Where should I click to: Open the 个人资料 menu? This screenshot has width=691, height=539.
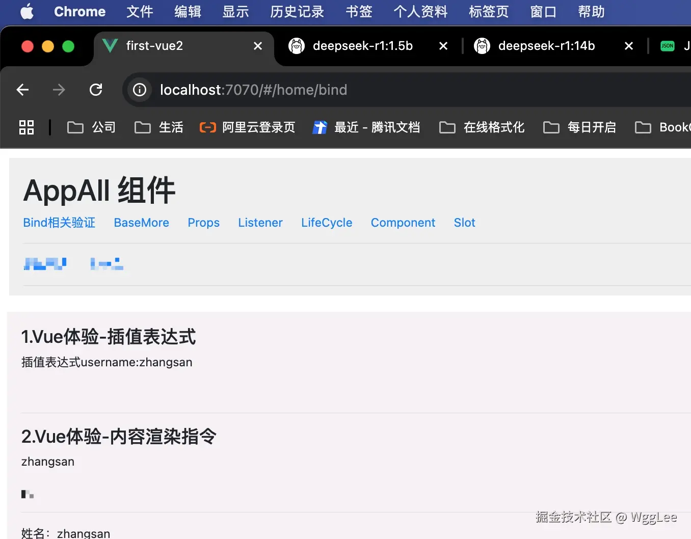point(420,12)
